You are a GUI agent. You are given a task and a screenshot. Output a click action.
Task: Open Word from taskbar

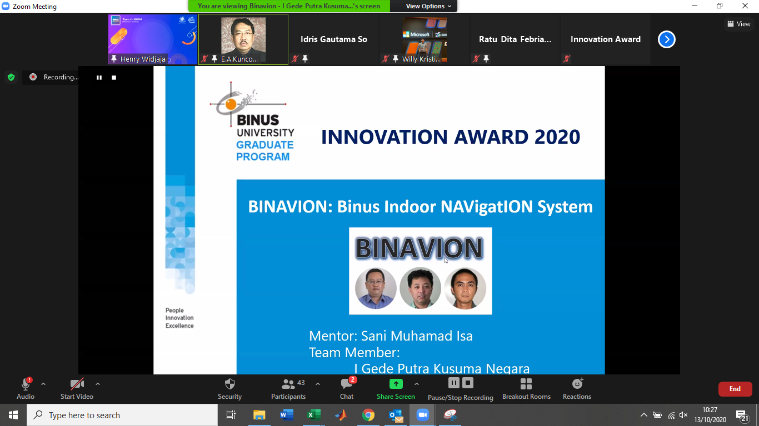tap(287, 415)
